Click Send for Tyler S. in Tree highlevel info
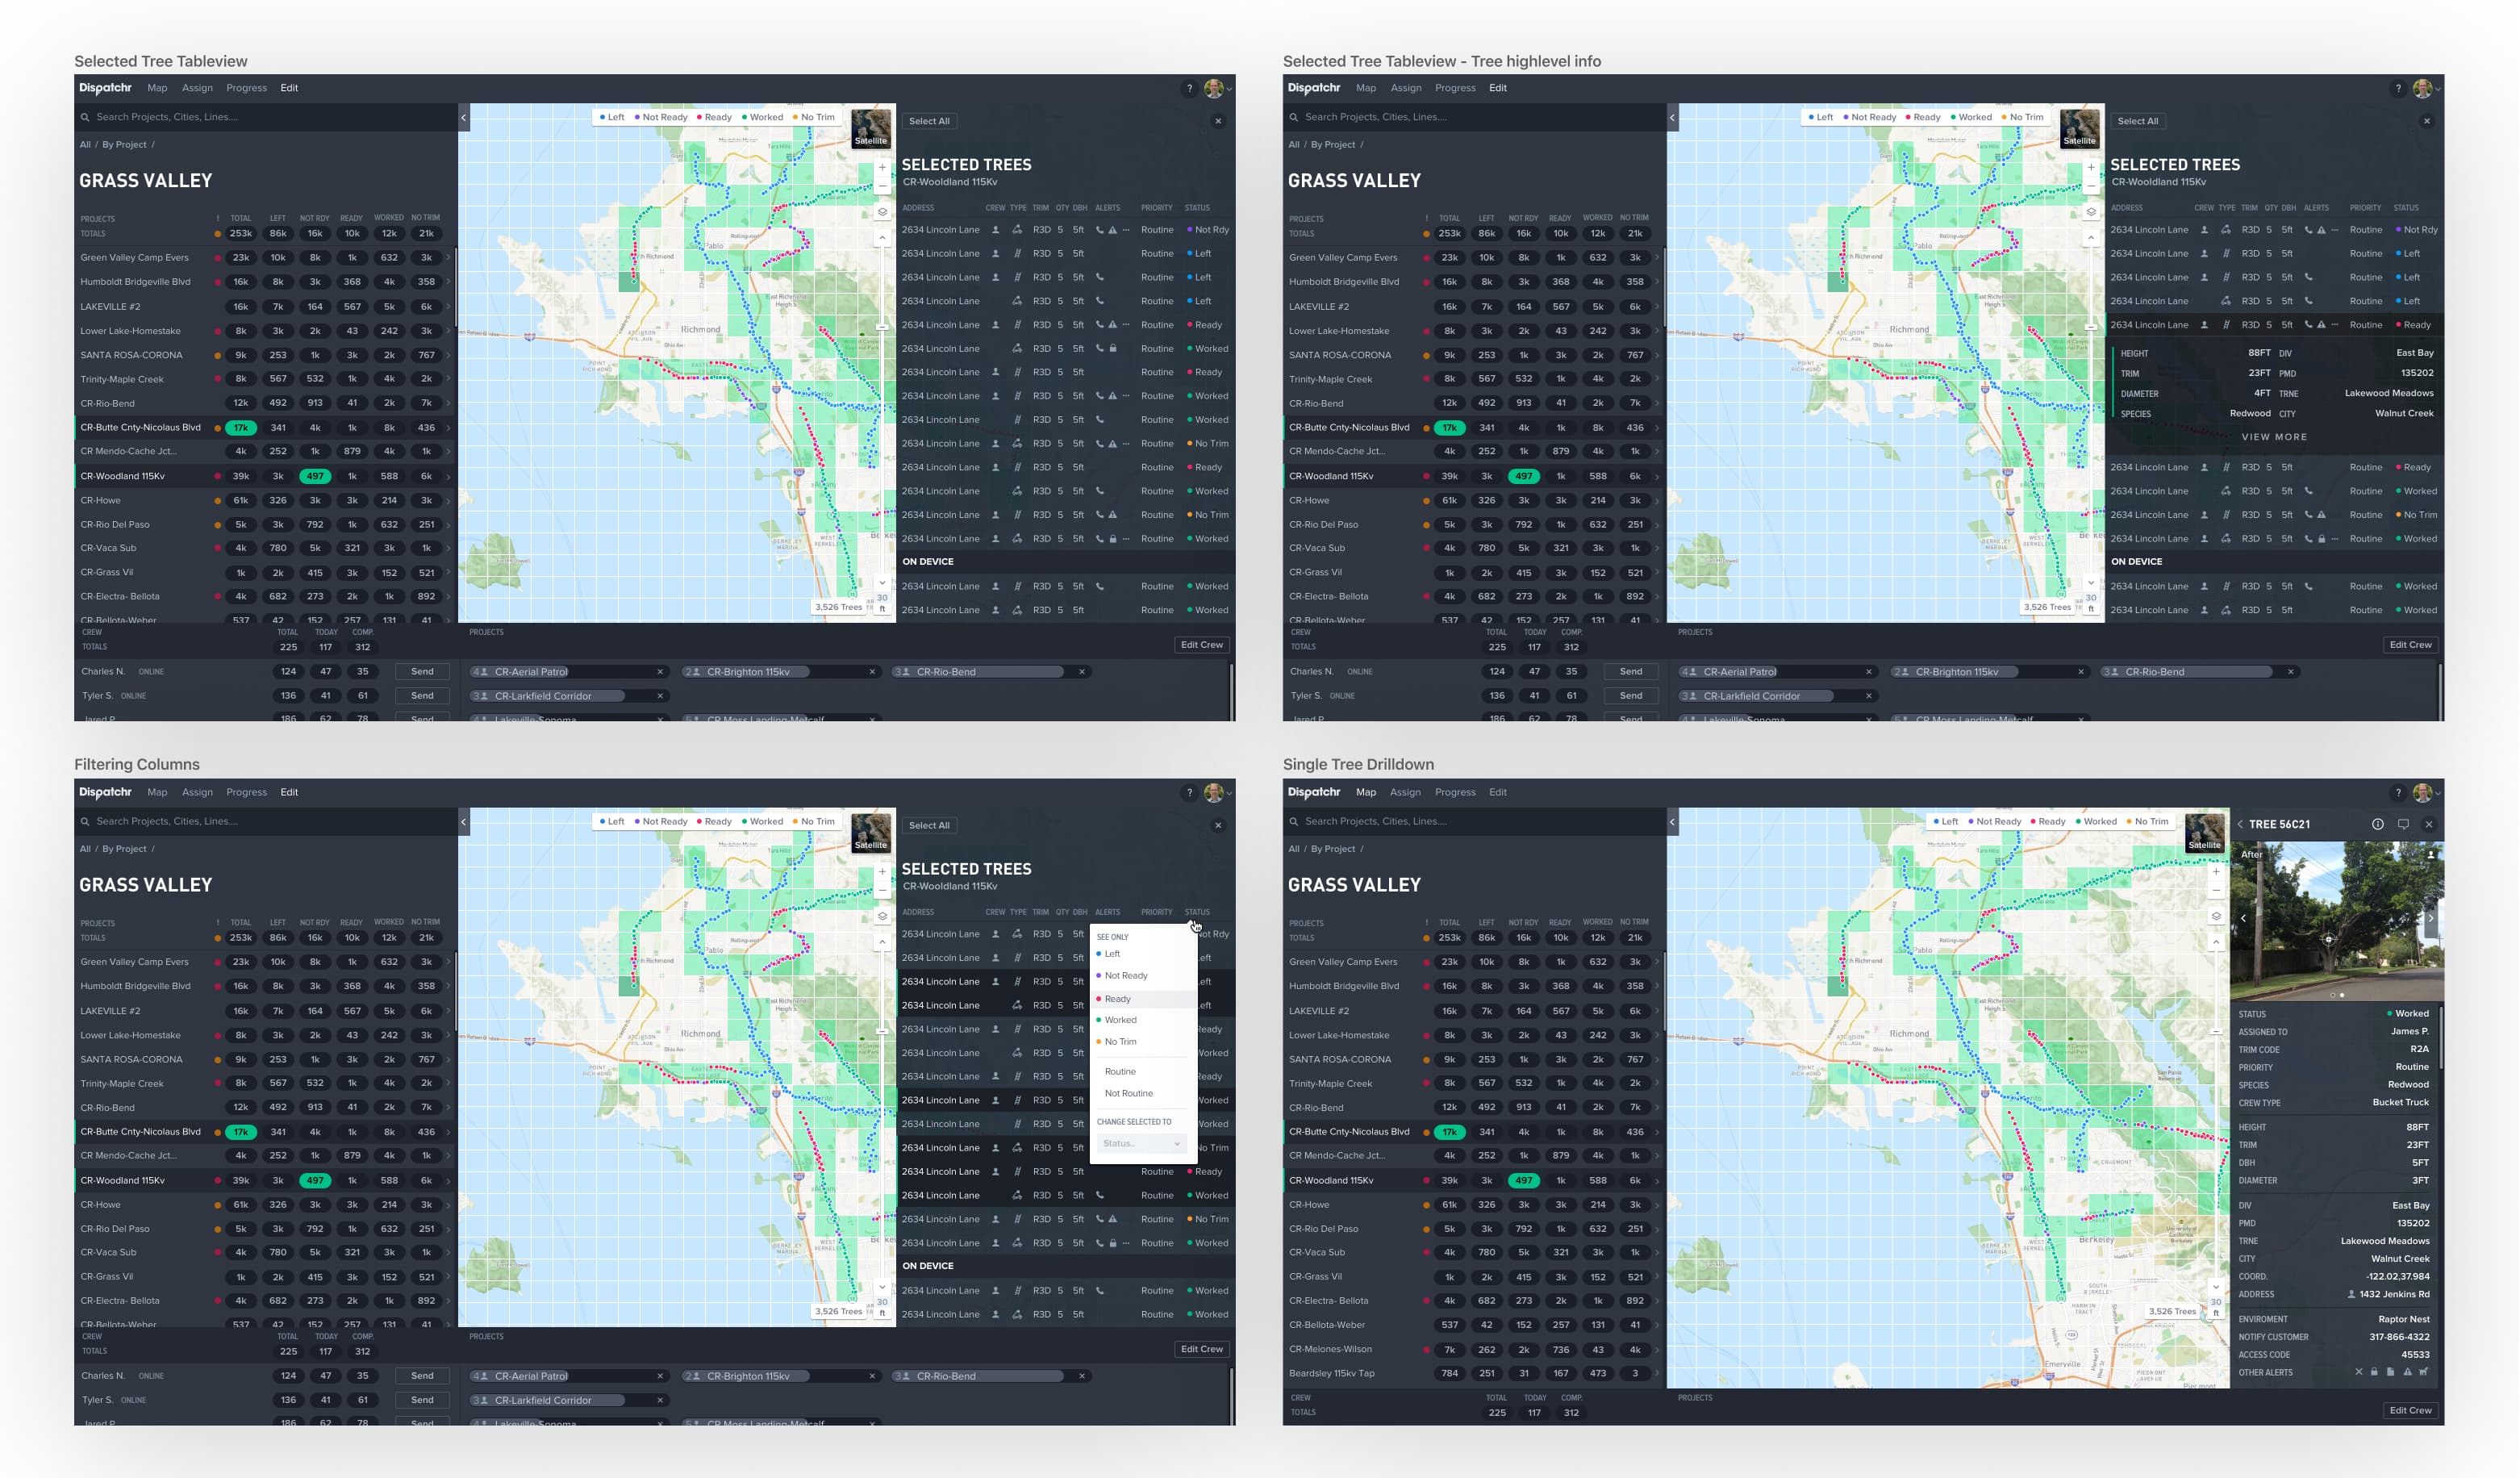This screenshot has width=2520, height=1478. pos(1631,696)
